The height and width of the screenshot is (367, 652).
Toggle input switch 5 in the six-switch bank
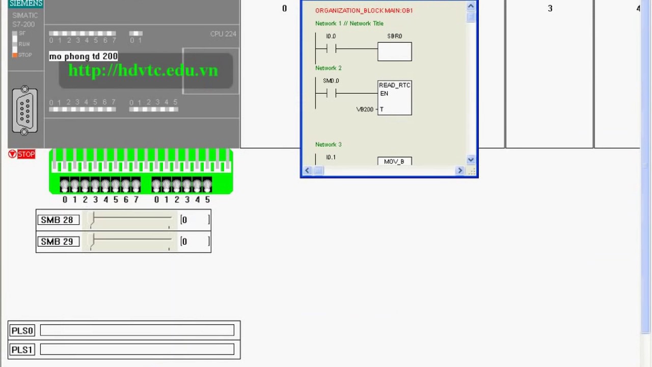pyautogui.click(x=207, y=185)
